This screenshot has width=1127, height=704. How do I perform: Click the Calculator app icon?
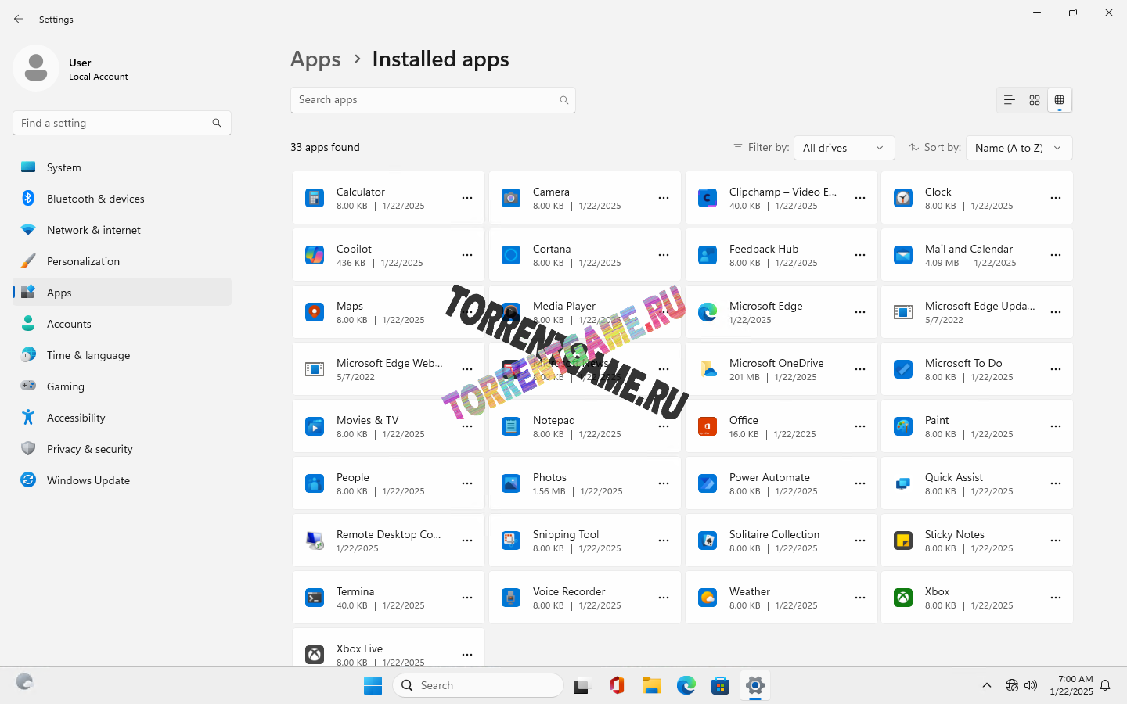[315, 198]
